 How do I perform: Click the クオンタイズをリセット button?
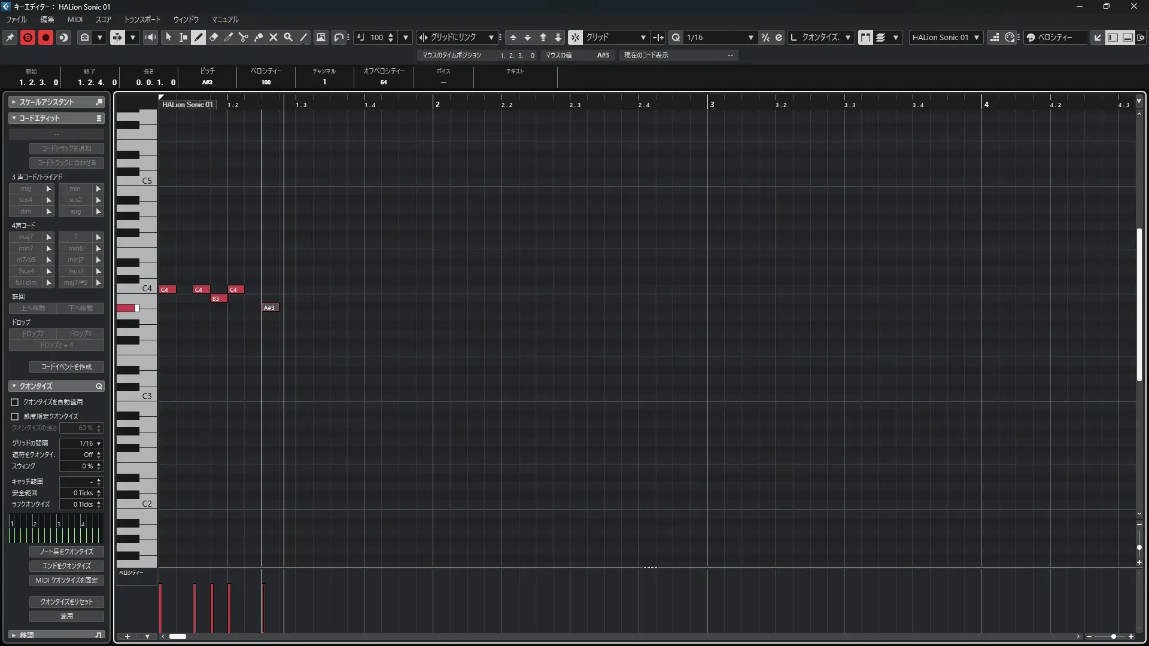click(66, 602)
